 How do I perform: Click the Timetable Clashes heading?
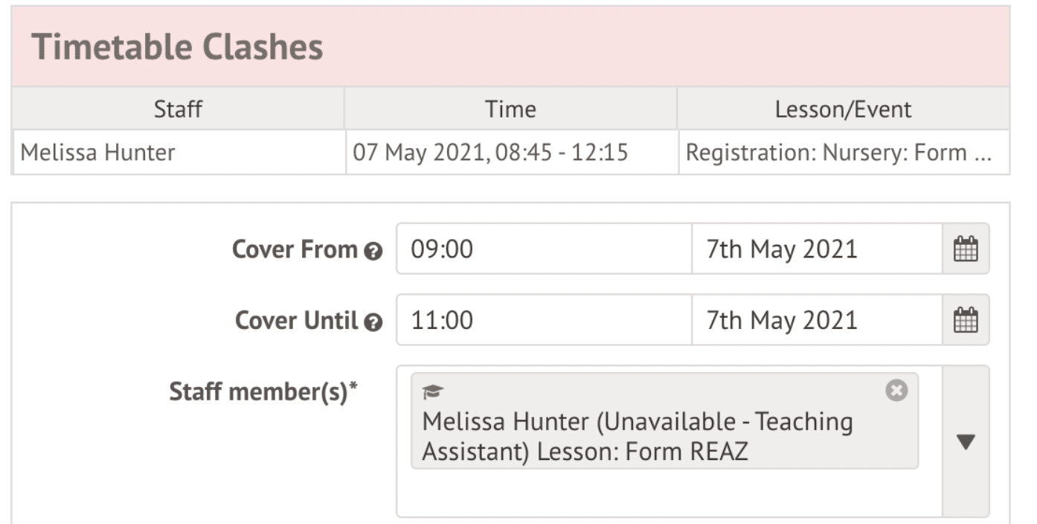coord(178,48)
